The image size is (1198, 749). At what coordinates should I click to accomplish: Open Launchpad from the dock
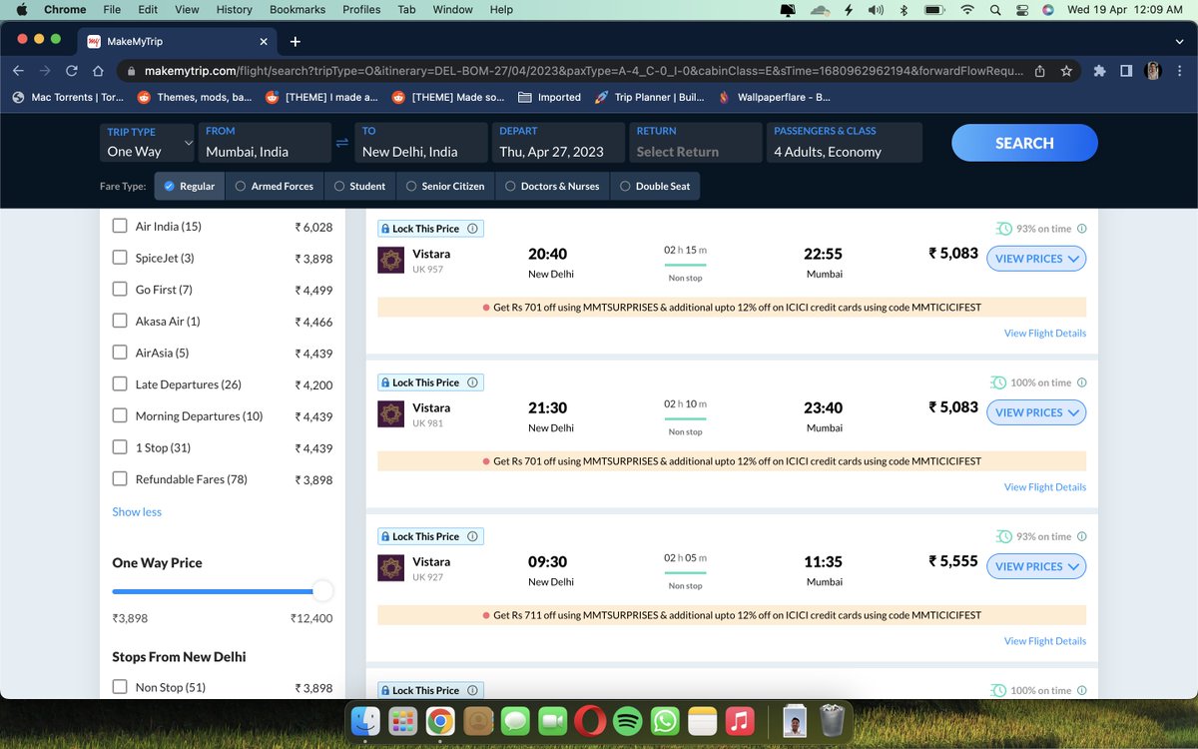tap(403, 720)
